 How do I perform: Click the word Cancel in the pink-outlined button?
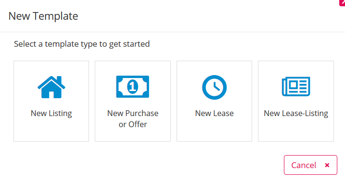coord(304,165)
